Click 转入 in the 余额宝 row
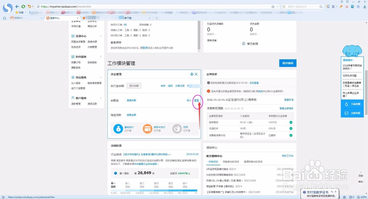Viewport: 368px width, 199px height. [x=189, y=100]
